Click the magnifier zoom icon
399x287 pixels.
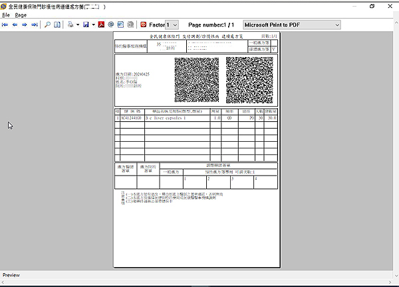47,25
